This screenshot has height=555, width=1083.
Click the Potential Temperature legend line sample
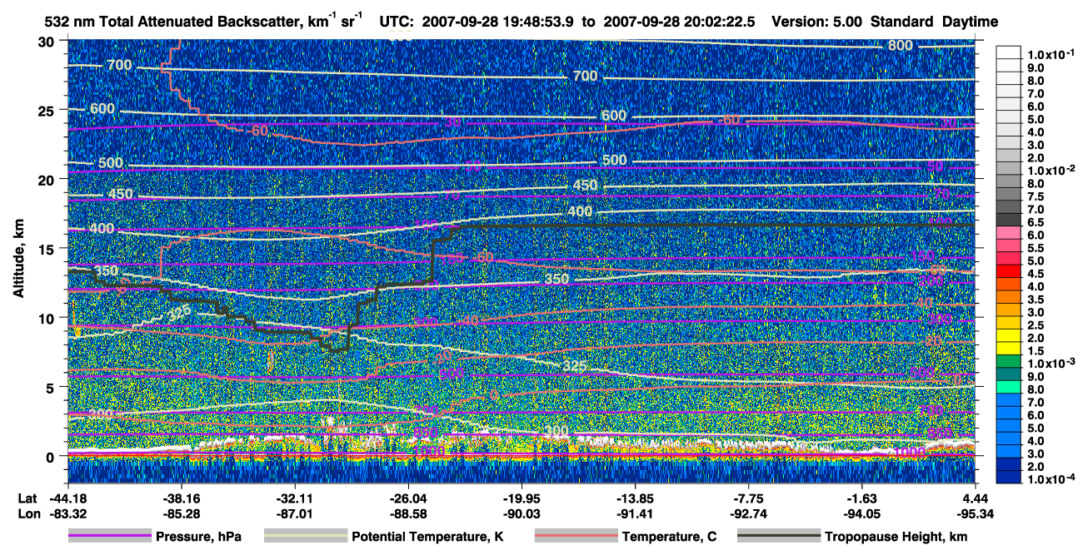coord(305,537)
